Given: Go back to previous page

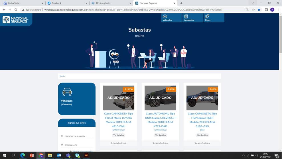Looking at the screenshot, I should point(4,10).
